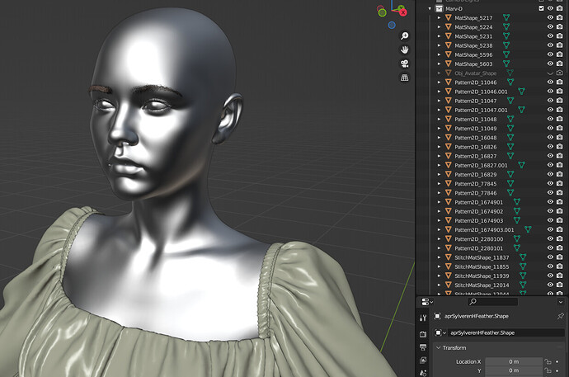Click the hand pan view icon
The height and width of the screenshot is (377, 569).
[404, 49]
